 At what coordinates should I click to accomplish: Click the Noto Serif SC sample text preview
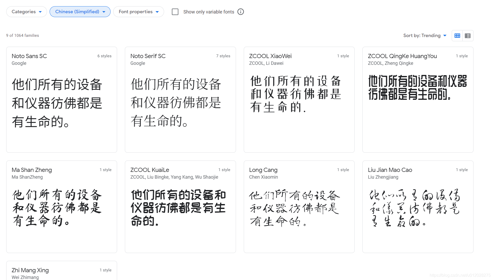(x=176, y=103)
